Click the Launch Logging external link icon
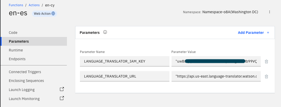Image resolution: width=281 pixels, height=107 pixels. click(62, 89)
